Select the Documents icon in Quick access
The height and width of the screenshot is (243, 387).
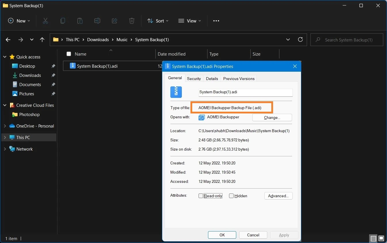(15, 84)
